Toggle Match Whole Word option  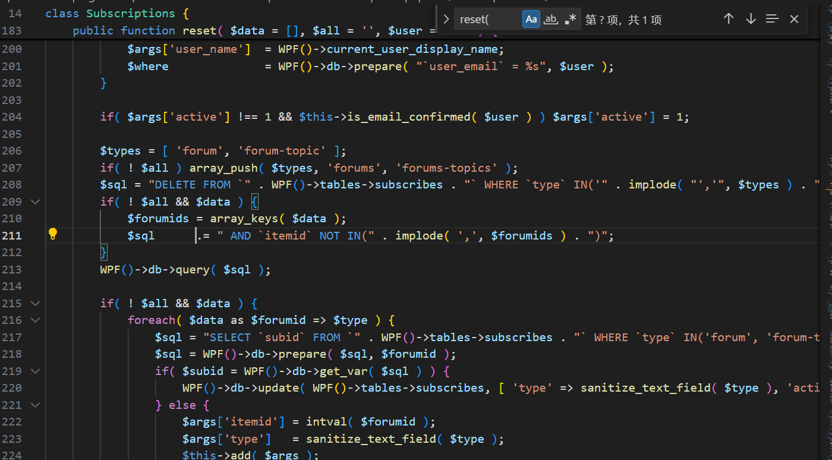(x=551, y=19)
